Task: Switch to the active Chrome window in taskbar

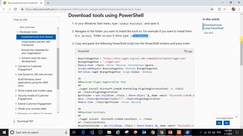Action: tap(161, 133)
